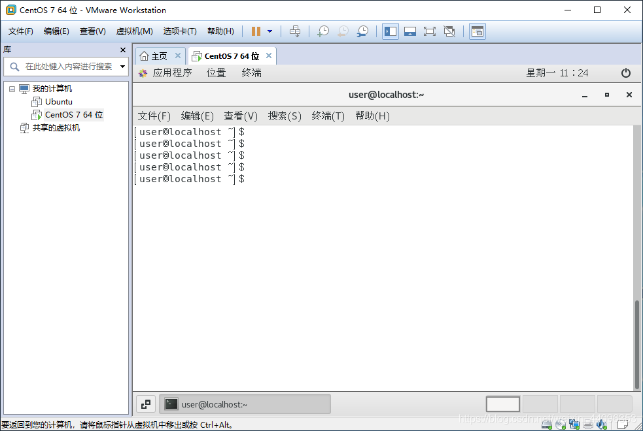Click the library search input field
The image size is (643, 431).
click(x=65, y=67)
